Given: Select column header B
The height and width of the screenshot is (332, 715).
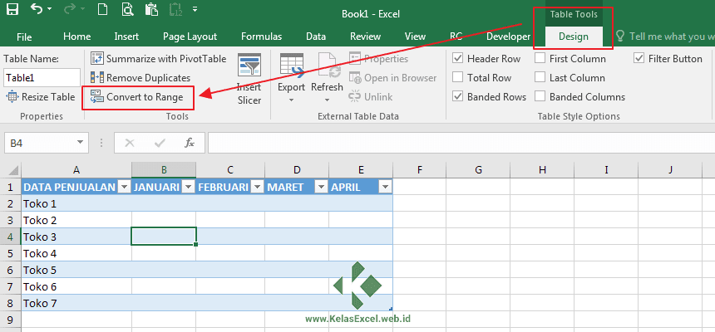Looking at the screenshot, I should point(164,170).
